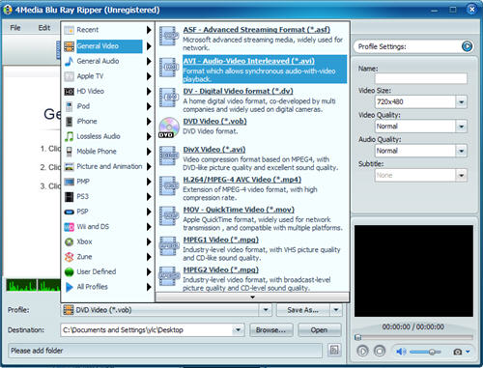This screenshot has height=368, width=483.
Task: Choose the DivX Video (*.avi) link
Action: pyautogui.click(x=214, y=150)
